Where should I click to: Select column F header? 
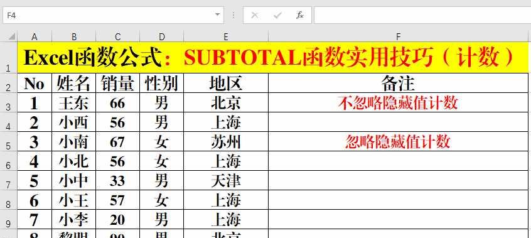coord(398,36)
